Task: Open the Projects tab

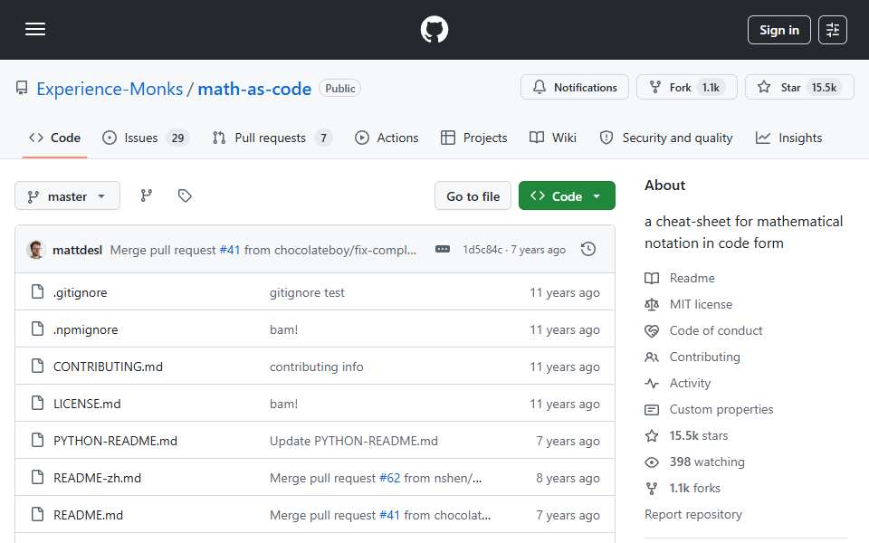Action: click(473, 138)
